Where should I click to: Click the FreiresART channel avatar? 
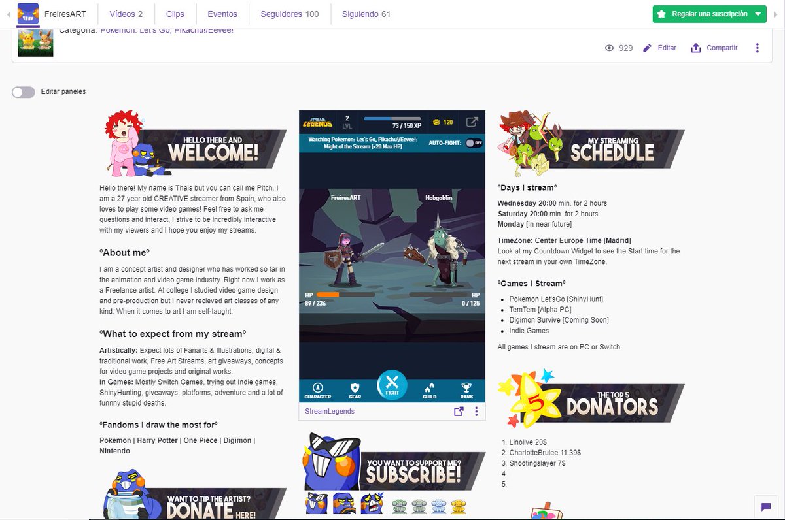tap(27, 14)
